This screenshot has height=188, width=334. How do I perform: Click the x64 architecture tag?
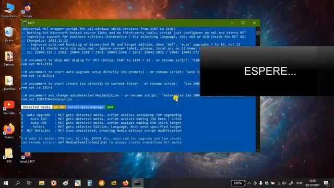click(x=110, y=107)
